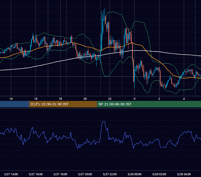The height and width of the screenshot is (177, 201).
Task: Click hour label 2 on price chart axis
Action: pos(159,99)
